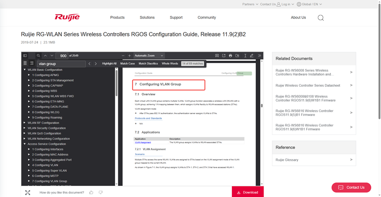Enter fullscreen with the expand arrows icon
This screenshot has height=197, width=381.
pos(28,193)
